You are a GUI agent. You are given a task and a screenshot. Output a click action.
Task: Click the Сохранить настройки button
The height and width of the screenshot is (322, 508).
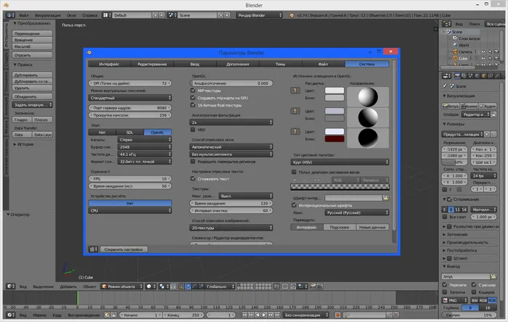pyautogui.click(x=123, y=249)
